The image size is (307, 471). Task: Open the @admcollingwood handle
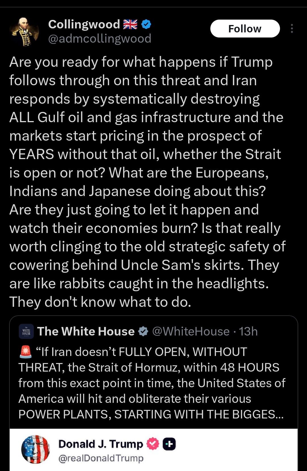click(99, 39)
